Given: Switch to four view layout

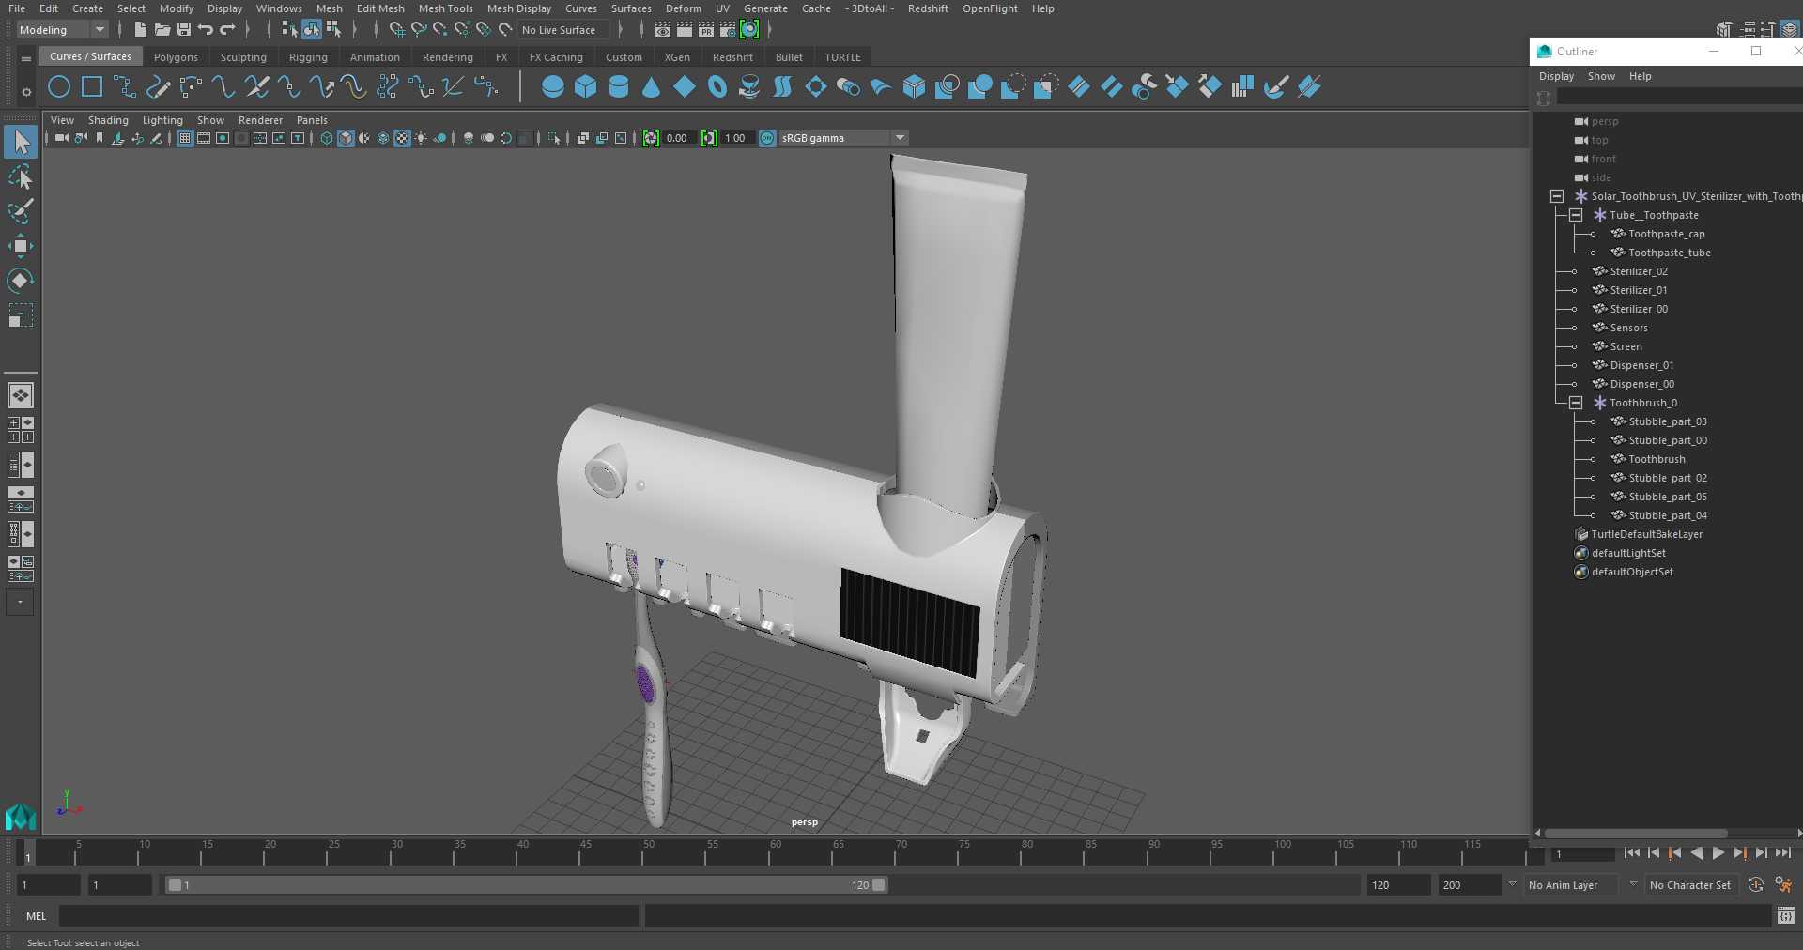Looking at the screenshot, I should (21, 430).
